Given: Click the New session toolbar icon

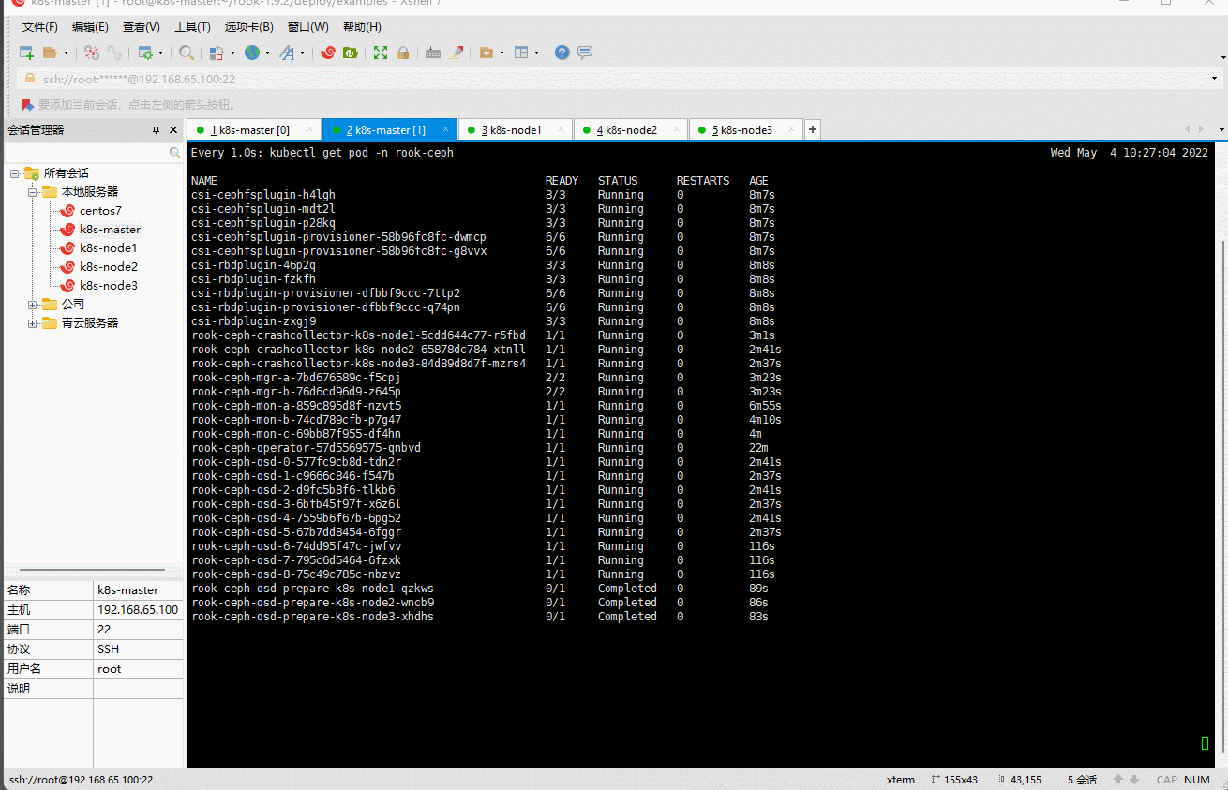Looking at the screenshot, I should click(26, 52).
